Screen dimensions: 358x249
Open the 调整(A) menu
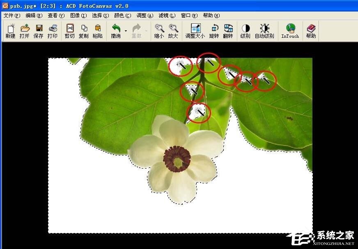[145, 16]
